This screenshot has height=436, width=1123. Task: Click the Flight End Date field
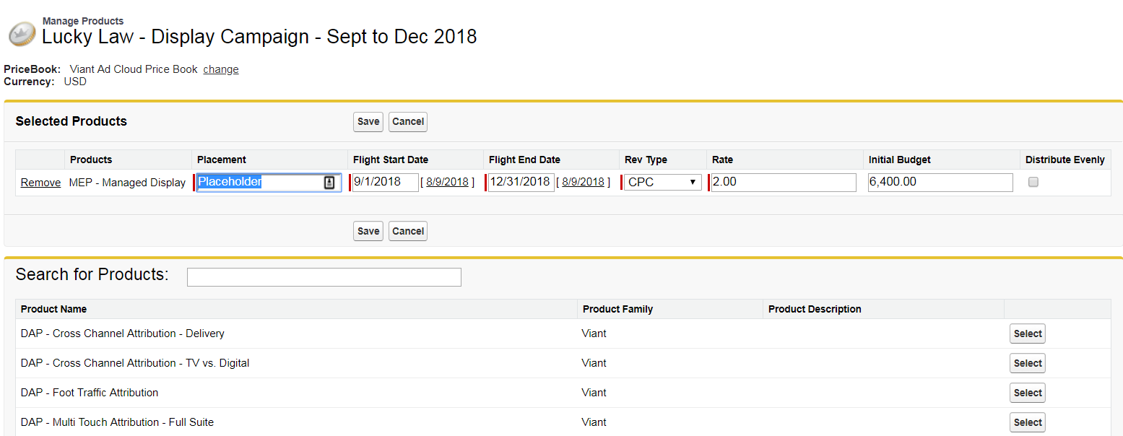coord(521,183)
